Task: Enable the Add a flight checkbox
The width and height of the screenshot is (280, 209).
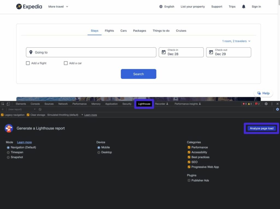Action: (x=28, y=63)
